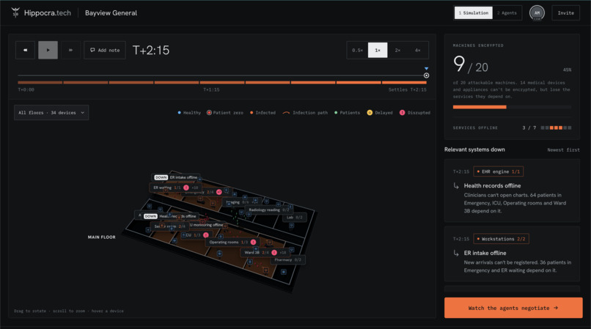The image size is (591, 329).
Task: Toggle the Disrupted legend item
Action: pyautogui.click(x=415, y=113)
